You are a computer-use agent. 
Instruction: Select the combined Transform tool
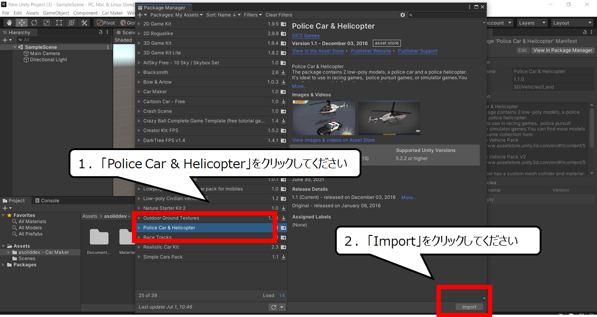point(72,23)
